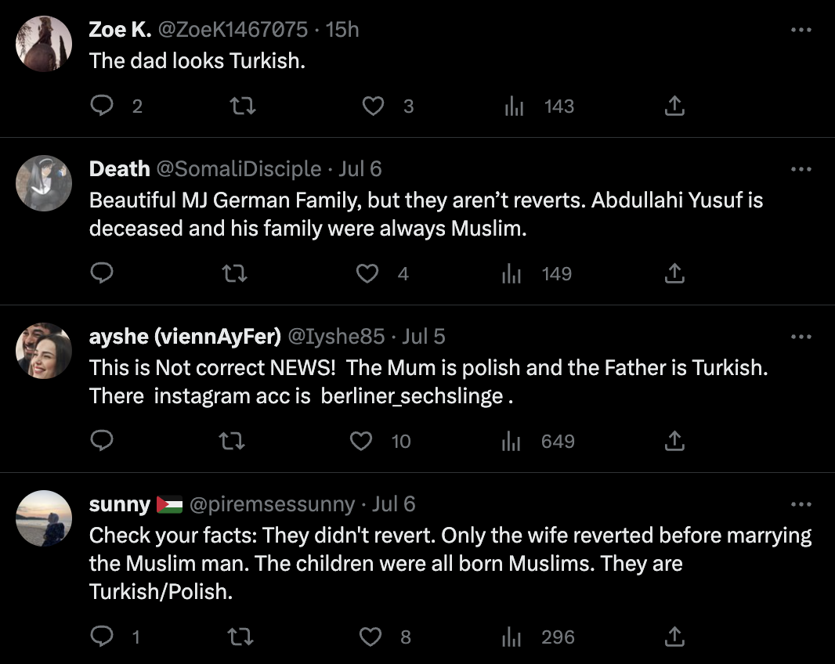Open more menu on ayshe's tweet
This screenshot has height=664, width=835.
coord(801,337)
